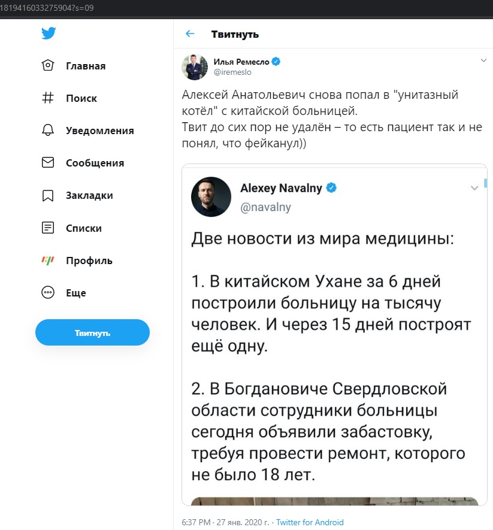
Task: Open the Twitter for Android link
Action: click(x=310, y=522)
